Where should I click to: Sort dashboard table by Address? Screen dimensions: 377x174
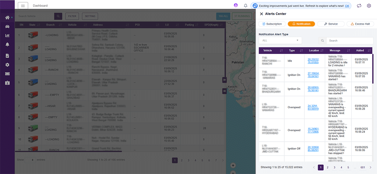(x=127, y=25)
